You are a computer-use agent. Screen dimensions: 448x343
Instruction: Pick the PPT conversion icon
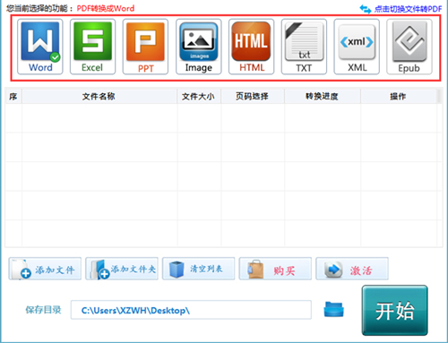tap(145, 47)
